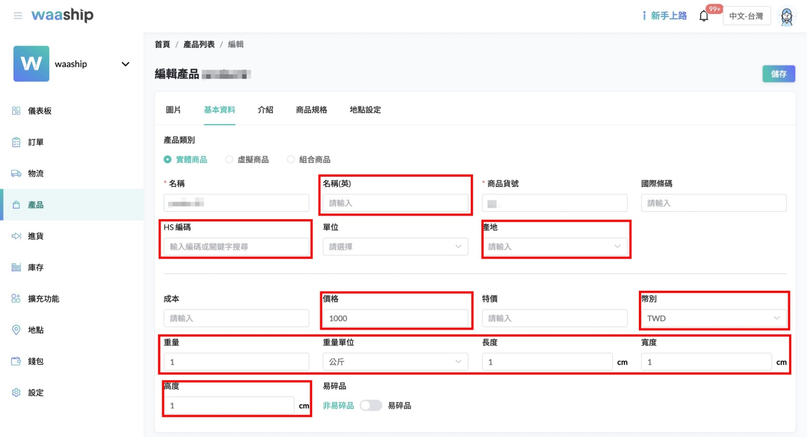Screen dimensions: 807x437
Task: Switch to the 圖片 tab
Action: click(173, 110)
